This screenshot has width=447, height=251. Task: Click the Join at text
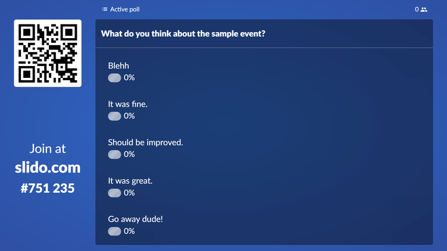(x=48, y=149)
